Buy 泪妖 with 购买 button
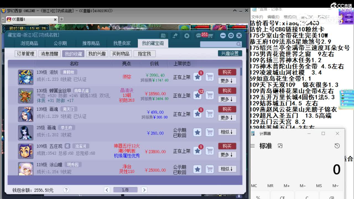The width and height of the screenshot is (354, 199). coord(227,72)
